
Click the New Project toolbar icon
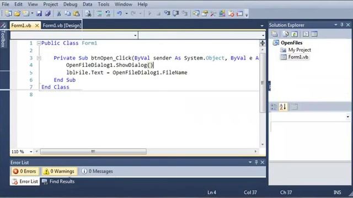8,13
